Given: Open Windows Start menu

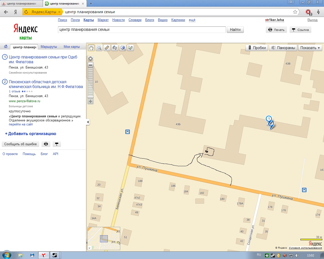Looking at the screenshot, I should 6,255.
